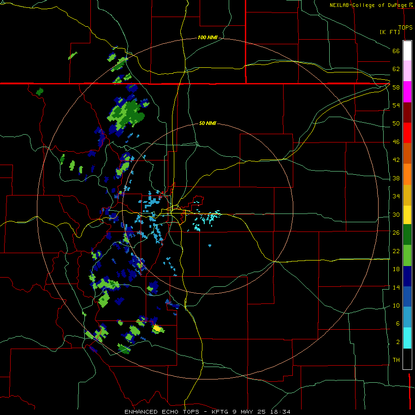Click the 42 legend value
Screen dimensions: 415x415
click(x=396, y=160)
